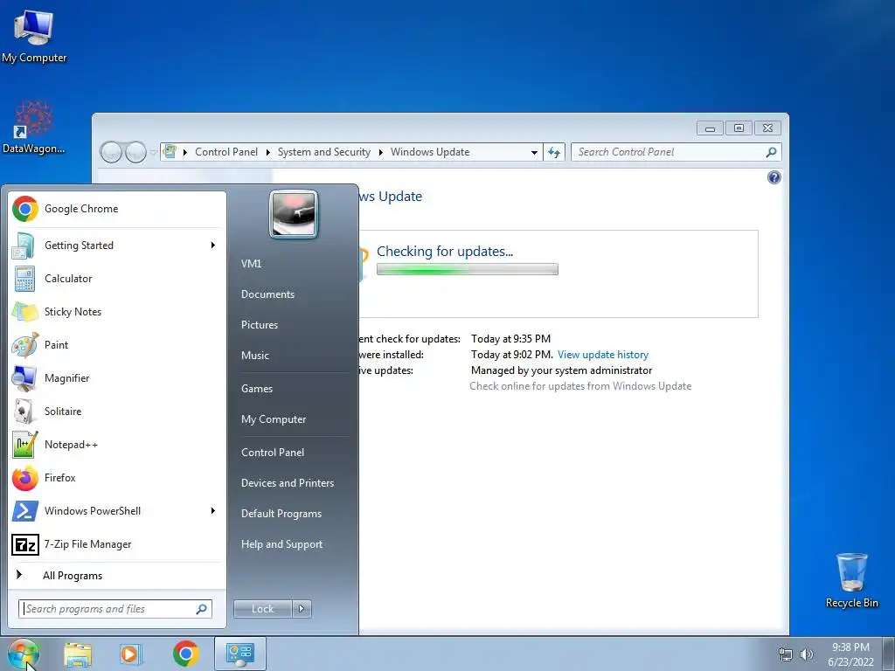Open 7-Zip File Manager icon
This screenshot has height=671, width=895.
click(25, 544)
